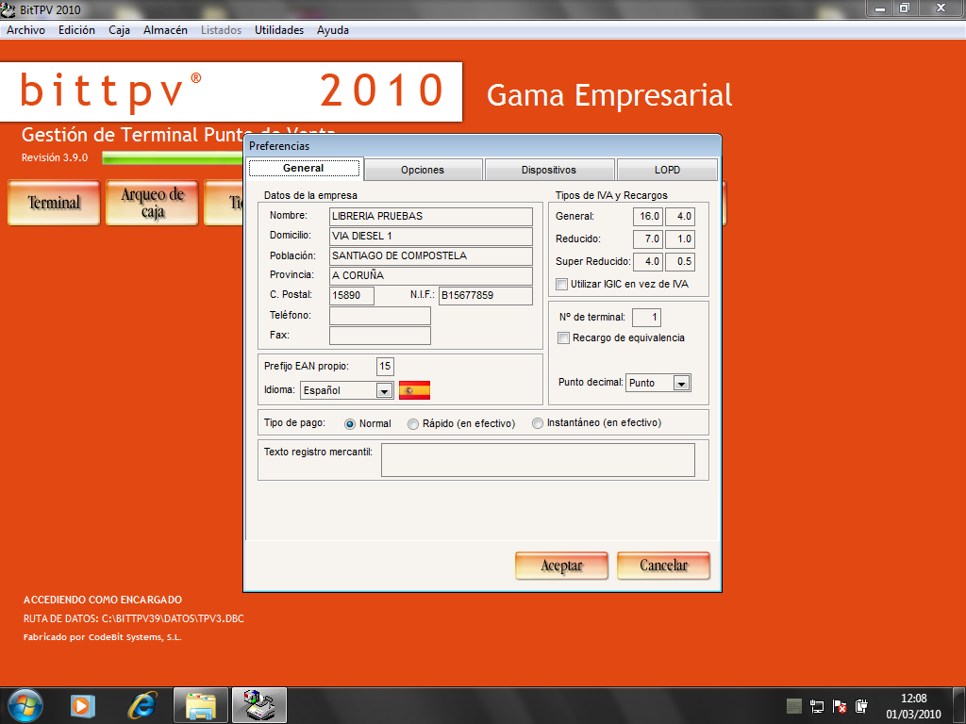
Task: Click the Reducido recargo field 1.0
Action: 680,239
